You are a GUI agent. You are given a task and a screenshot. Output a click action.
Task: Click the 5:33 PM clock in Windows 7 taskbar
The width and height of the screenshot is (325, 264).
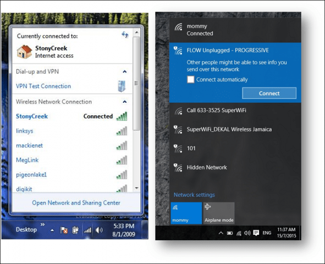click(x=124, y=230)
